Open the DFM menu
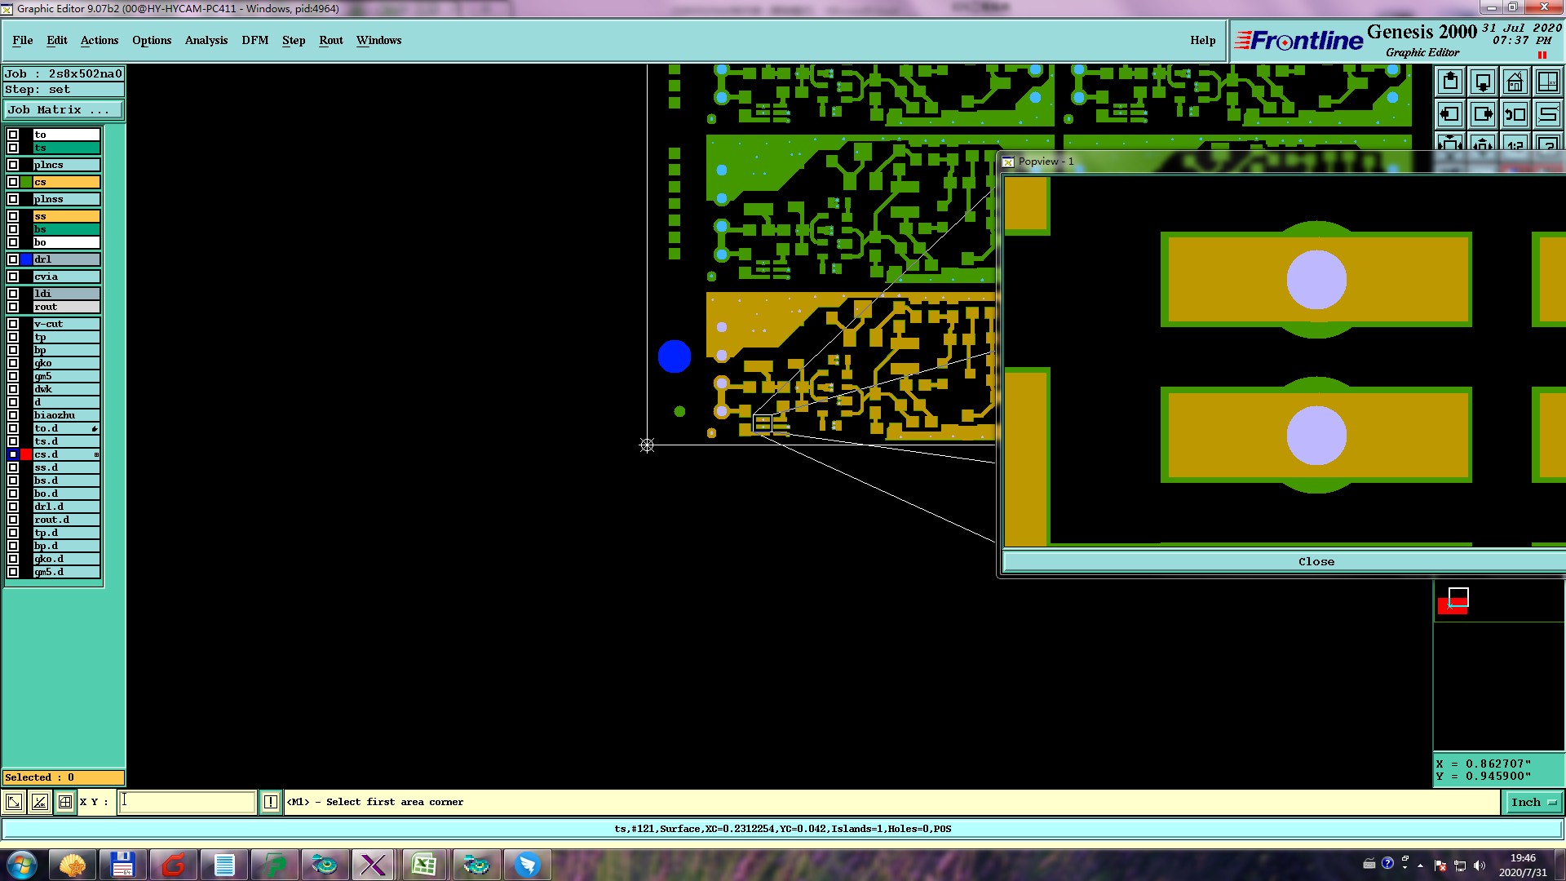The width and height of the screenshot is (1566, 881). click(254, 40)
